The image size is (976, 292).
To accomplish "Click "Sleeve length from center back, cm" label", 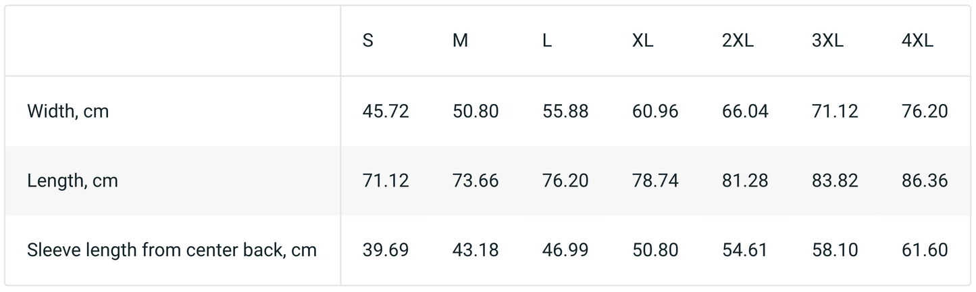I will tap(172, 250).
